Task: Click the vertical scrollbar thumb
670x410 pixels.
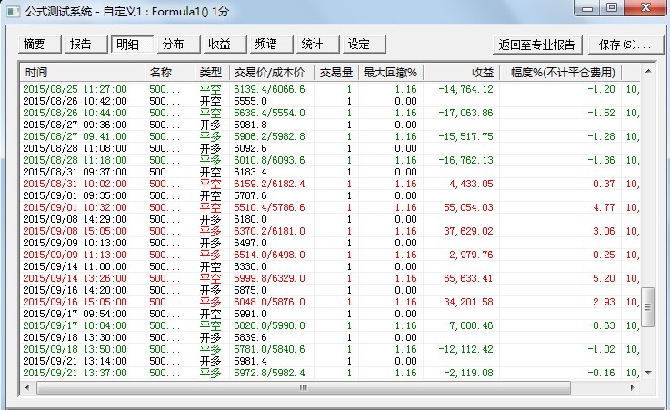Action: click(648, 307)
